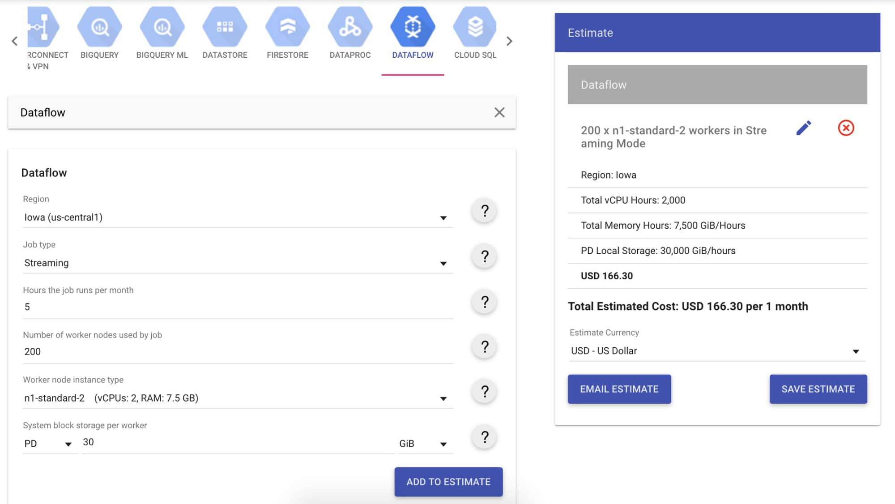Select the Dataflow product icon
Viewport: 895px width, 504px height.
pos(413,27)
